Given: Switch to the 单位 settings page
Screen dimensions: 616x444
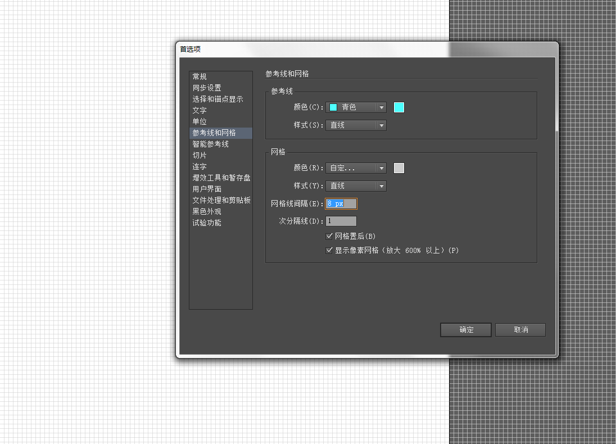Looking at the screenshot, I should (199, 121).
